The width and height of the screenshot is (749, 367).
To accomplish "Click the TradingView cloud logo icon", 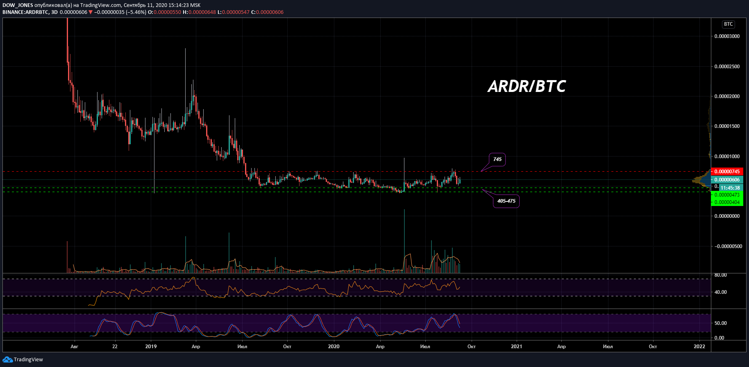I will 7,360.
